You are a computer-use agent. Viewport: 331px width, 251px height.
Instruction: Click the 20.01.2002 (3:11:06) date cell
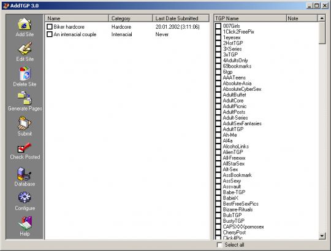178,27
